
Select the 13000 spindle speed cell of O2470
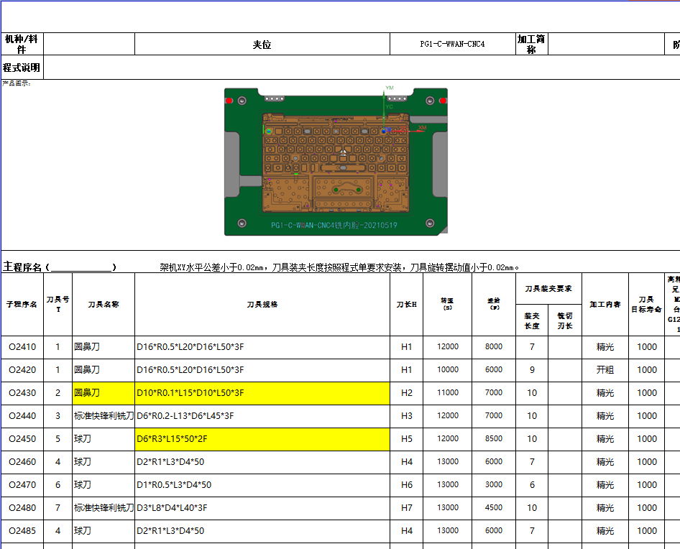pyautogui.click(x=447, y=484)
